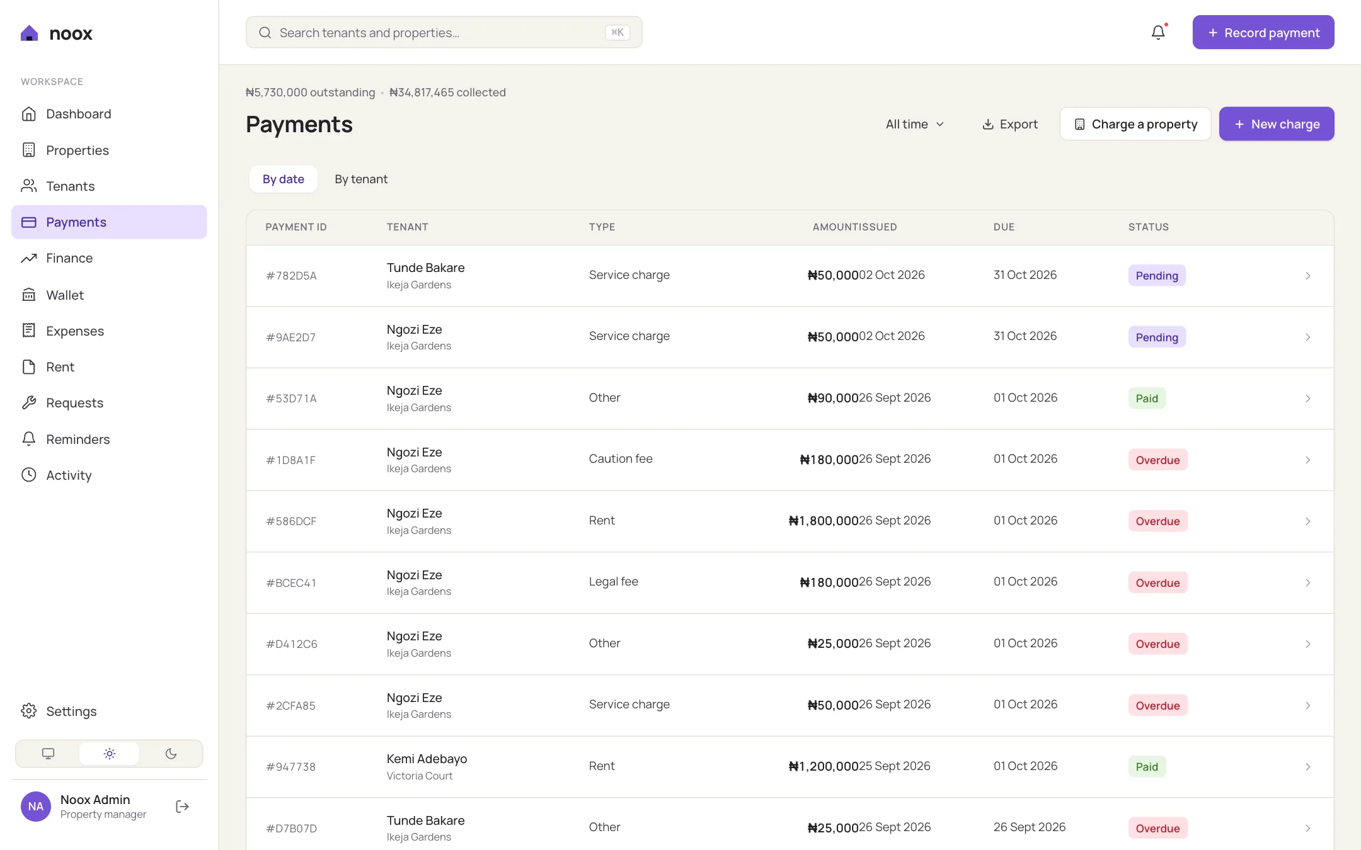Viewport: 1361px width, 850px height.
Task: Focus the tenants and properties search field
Action: [444, 32]
